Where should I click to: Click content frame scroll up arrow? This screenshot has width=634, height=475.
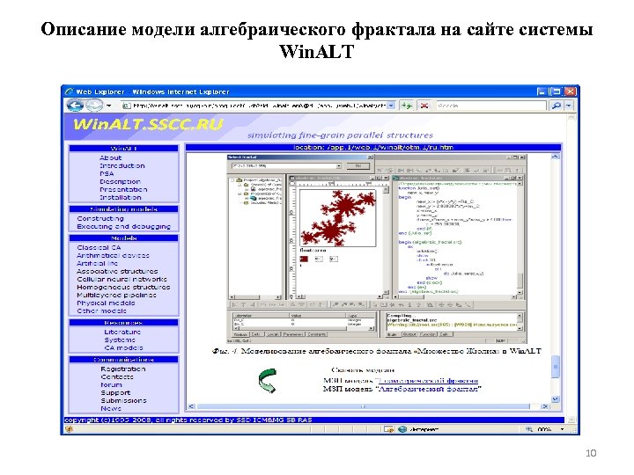pyautogui.click(x=556, y=157)
